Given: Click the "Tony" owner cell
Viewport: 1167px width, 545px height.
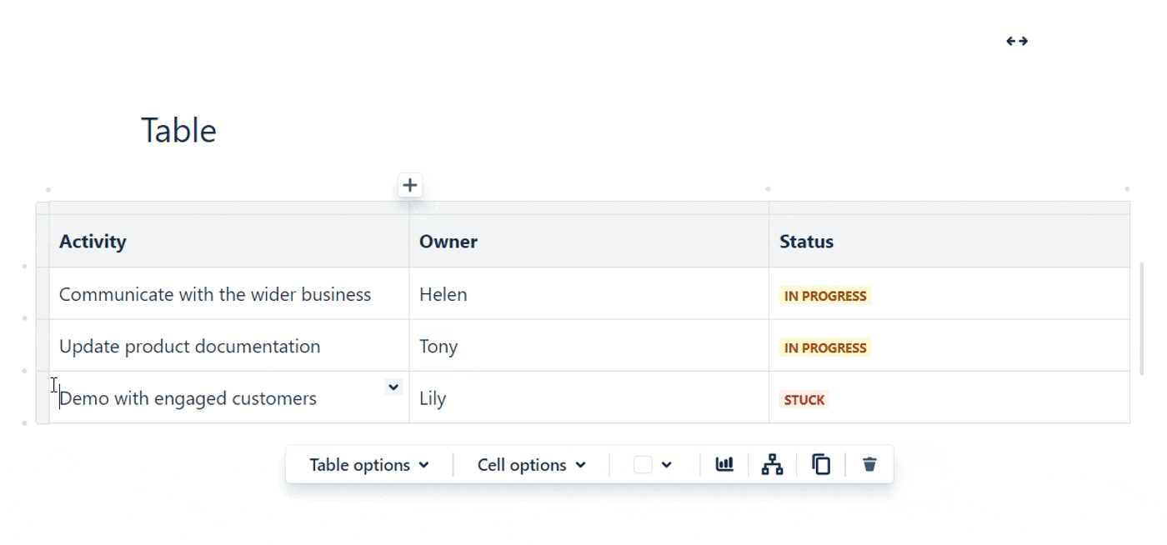Looking at the screenshot, I should tap(589, 346).
